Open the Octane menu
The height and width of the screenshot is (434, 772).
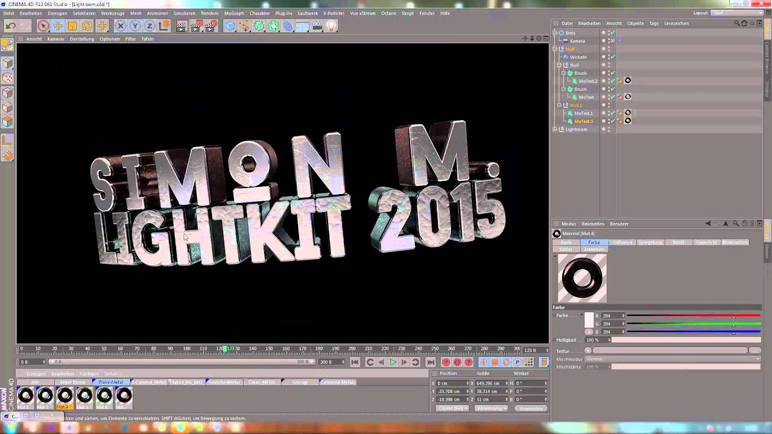pyautogui.click(x=388, y=13)
